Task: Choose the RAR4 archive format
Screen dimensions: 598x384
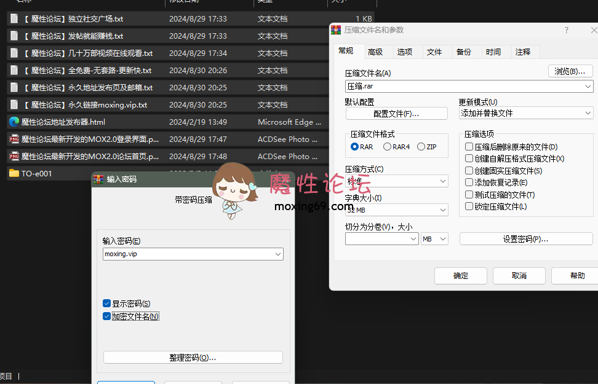Action: [387, 147]
